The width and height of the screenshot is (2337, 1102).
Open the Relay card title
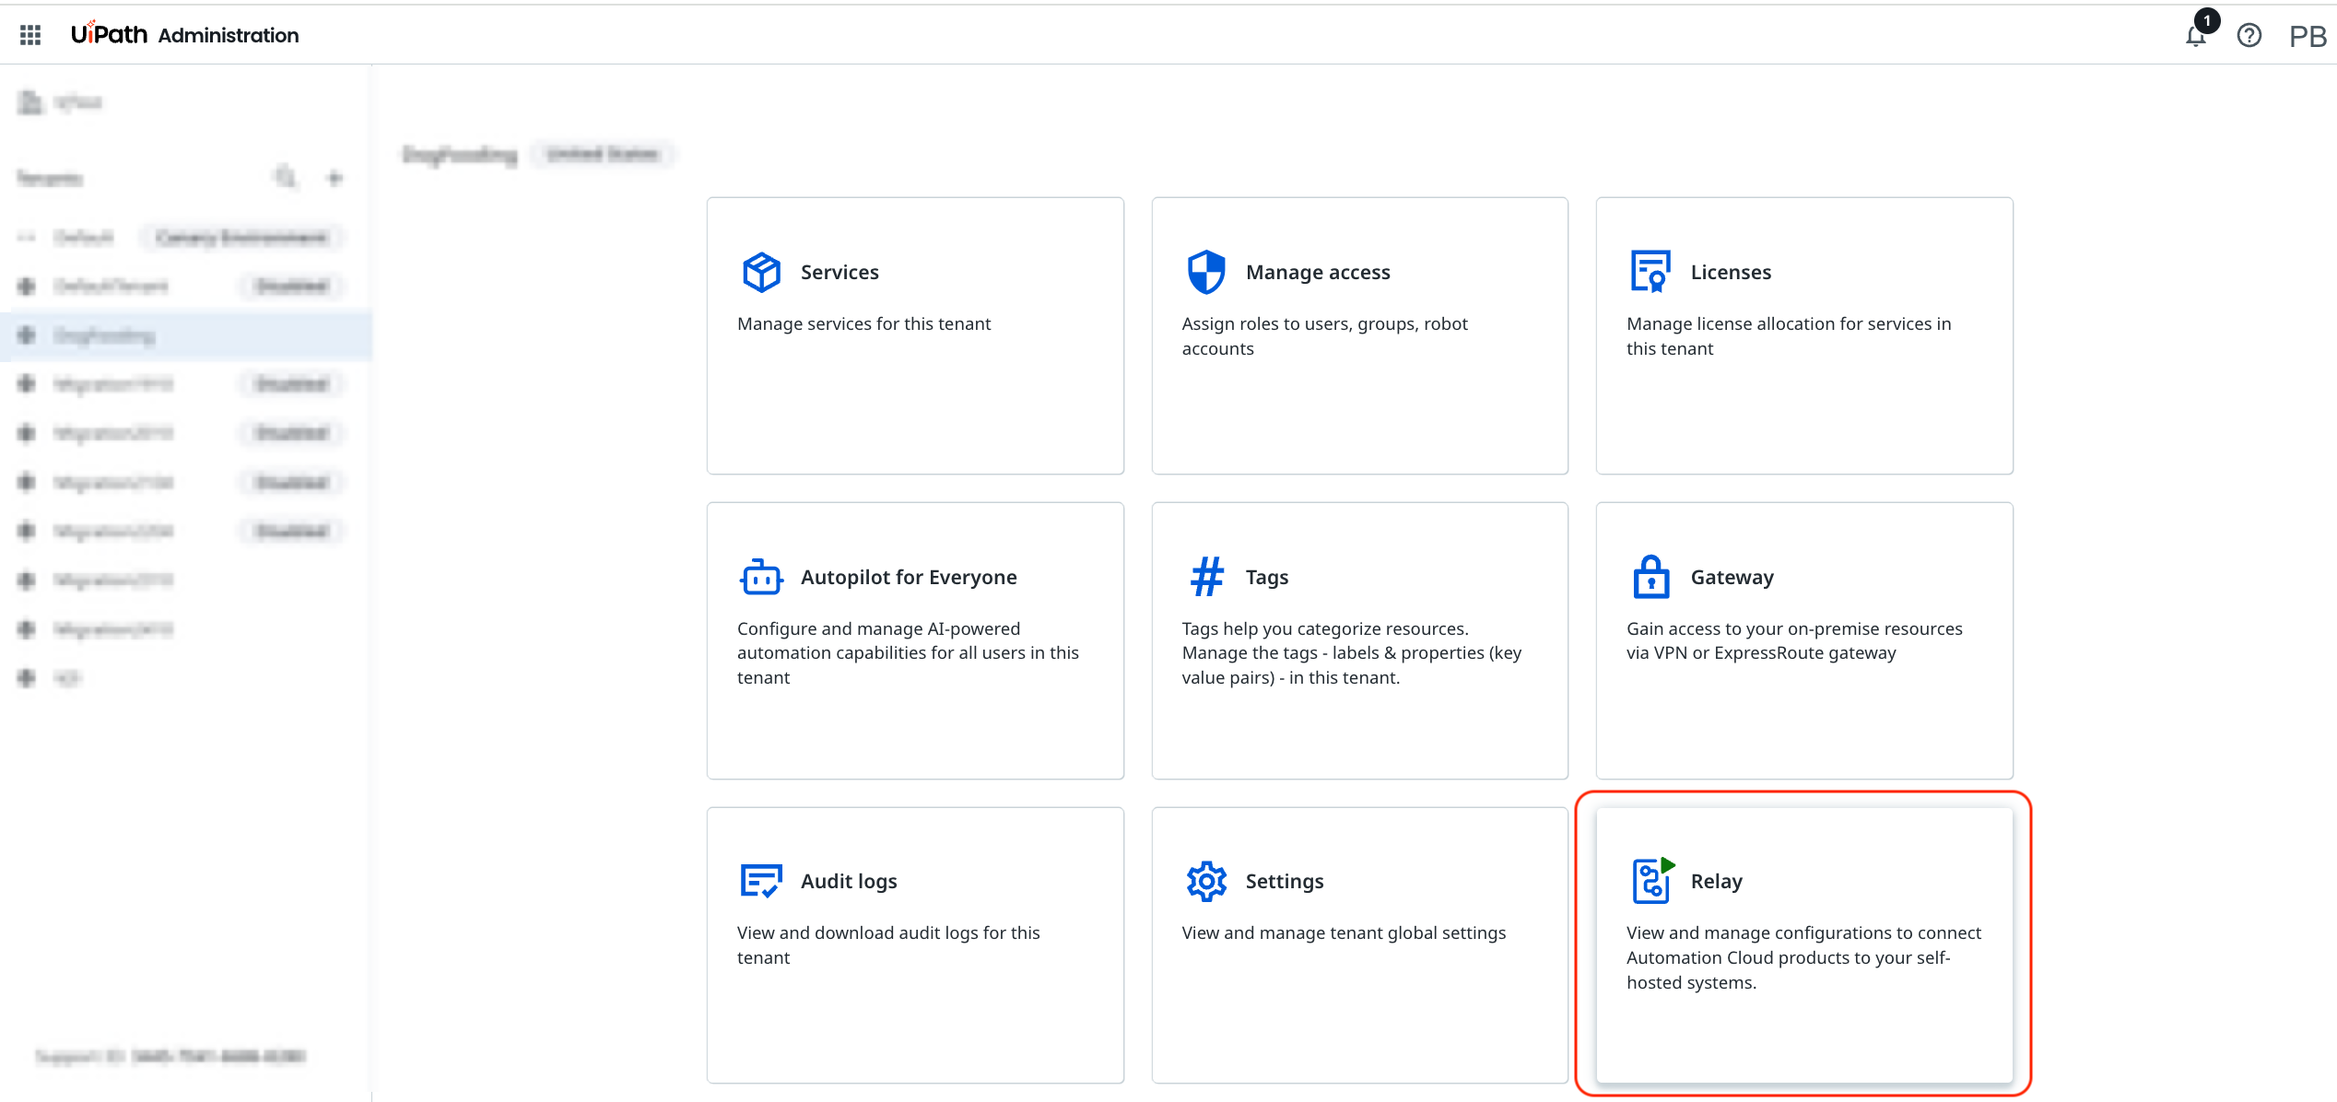click(1716, 881)
